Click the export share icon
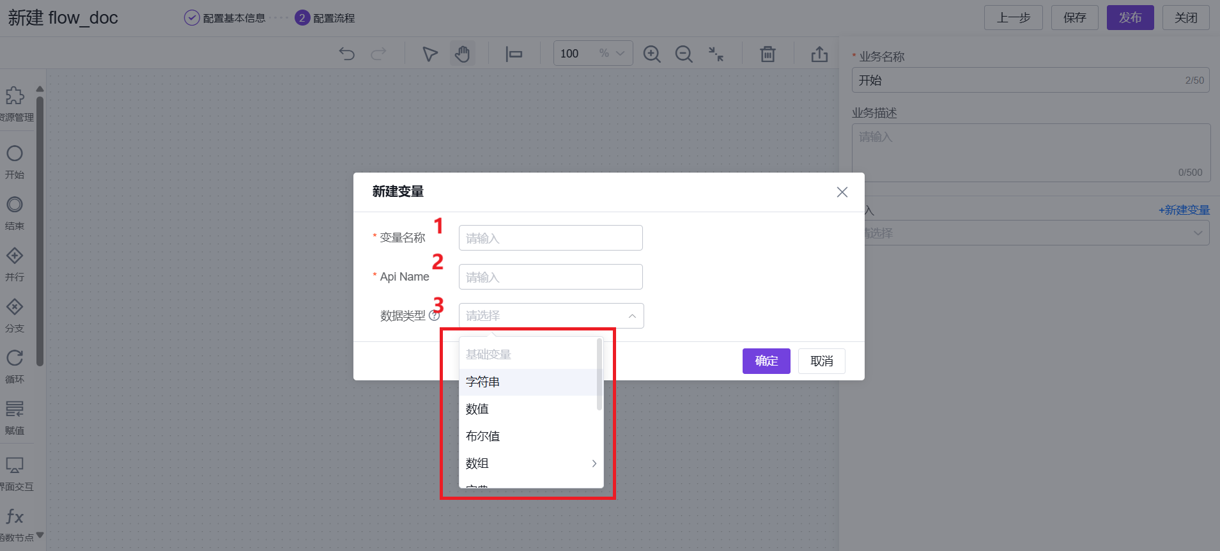This screenshot has height=551, width=1220. (819, 54)
